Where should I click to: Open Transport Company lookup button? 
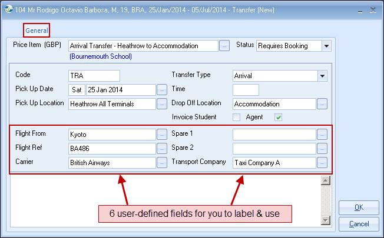click(x=322, y=163)
